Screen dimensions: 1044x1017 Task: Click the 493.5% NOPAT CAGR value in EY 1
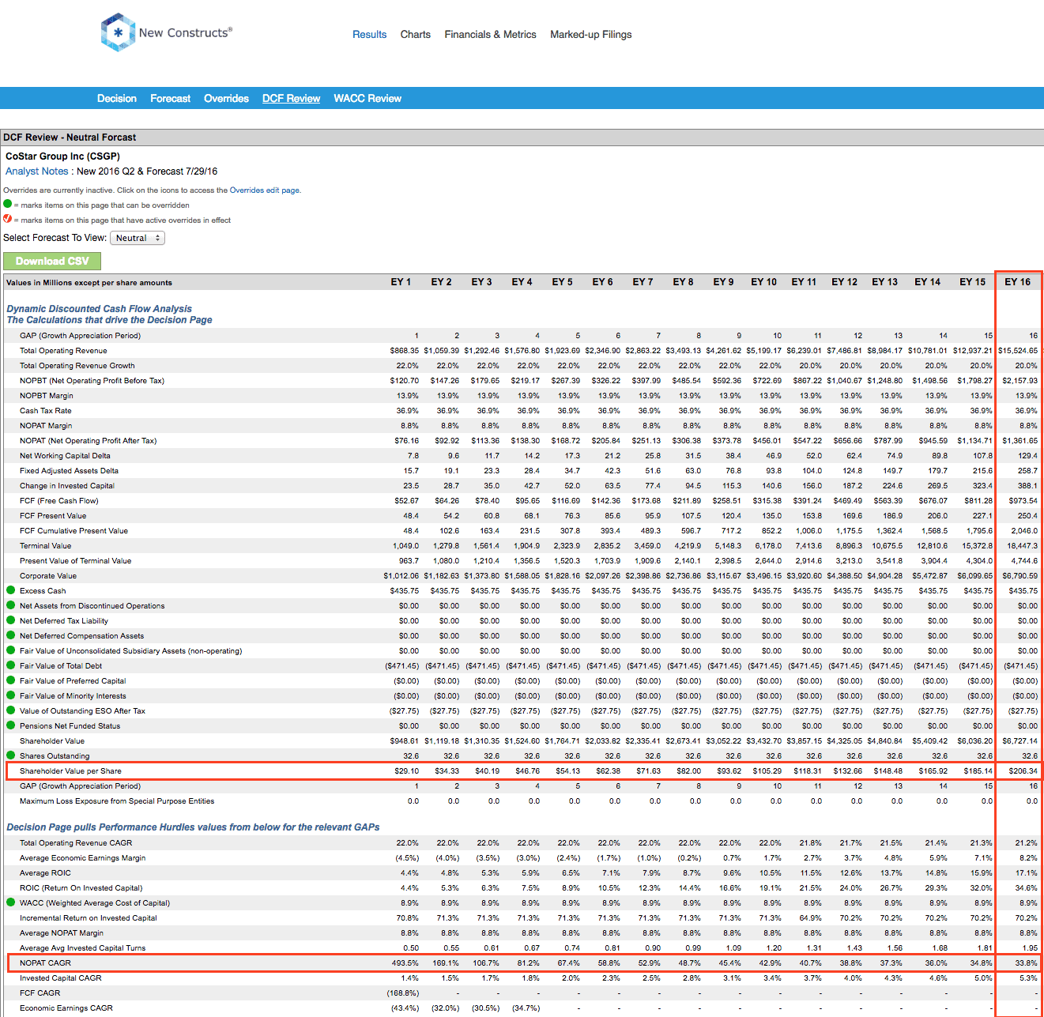(404, 963)
